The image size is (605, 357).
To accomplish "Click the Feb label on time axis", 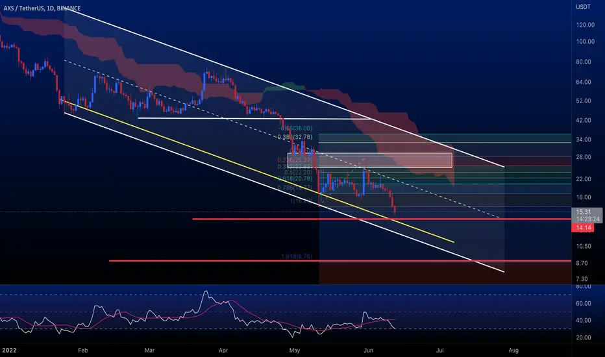I will click(82, 351).
